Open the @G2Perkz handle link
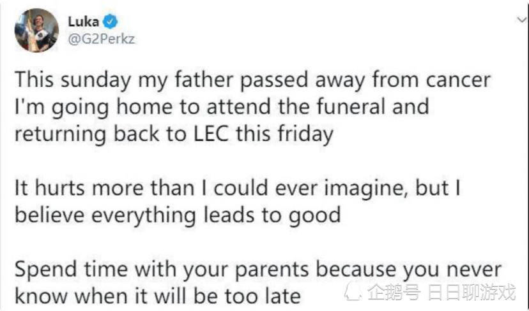Viewport: 529px width, 311px height. coord(101,38)
